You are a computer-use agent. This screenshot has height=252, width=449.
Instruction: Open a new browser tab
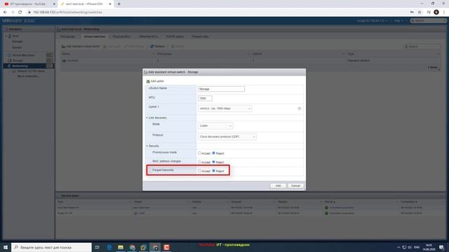[x=119, y=4]
